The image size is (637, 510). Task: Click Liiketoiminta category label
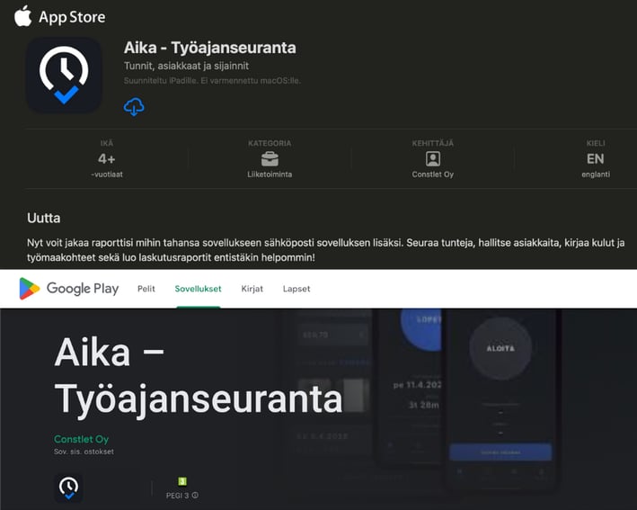(270, 174)
